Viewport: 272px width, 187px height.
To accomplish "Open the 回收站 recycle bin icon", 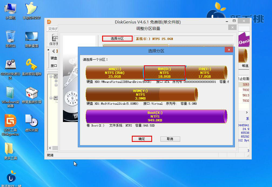I will [x=11, y=39].
